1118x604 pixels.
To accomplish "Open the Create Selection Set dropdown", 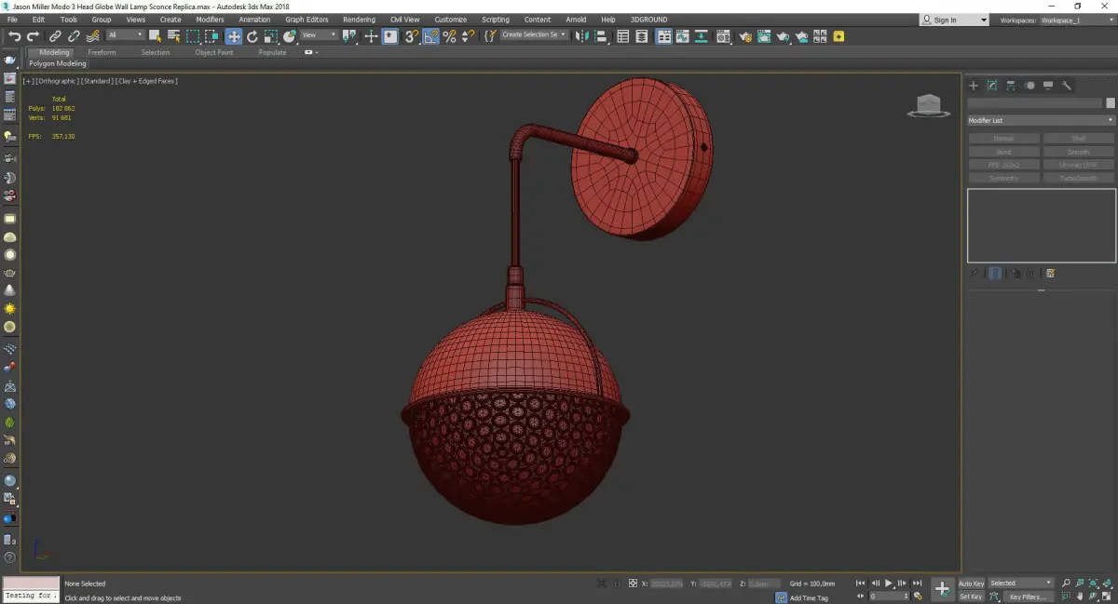I will click(534, 34).
